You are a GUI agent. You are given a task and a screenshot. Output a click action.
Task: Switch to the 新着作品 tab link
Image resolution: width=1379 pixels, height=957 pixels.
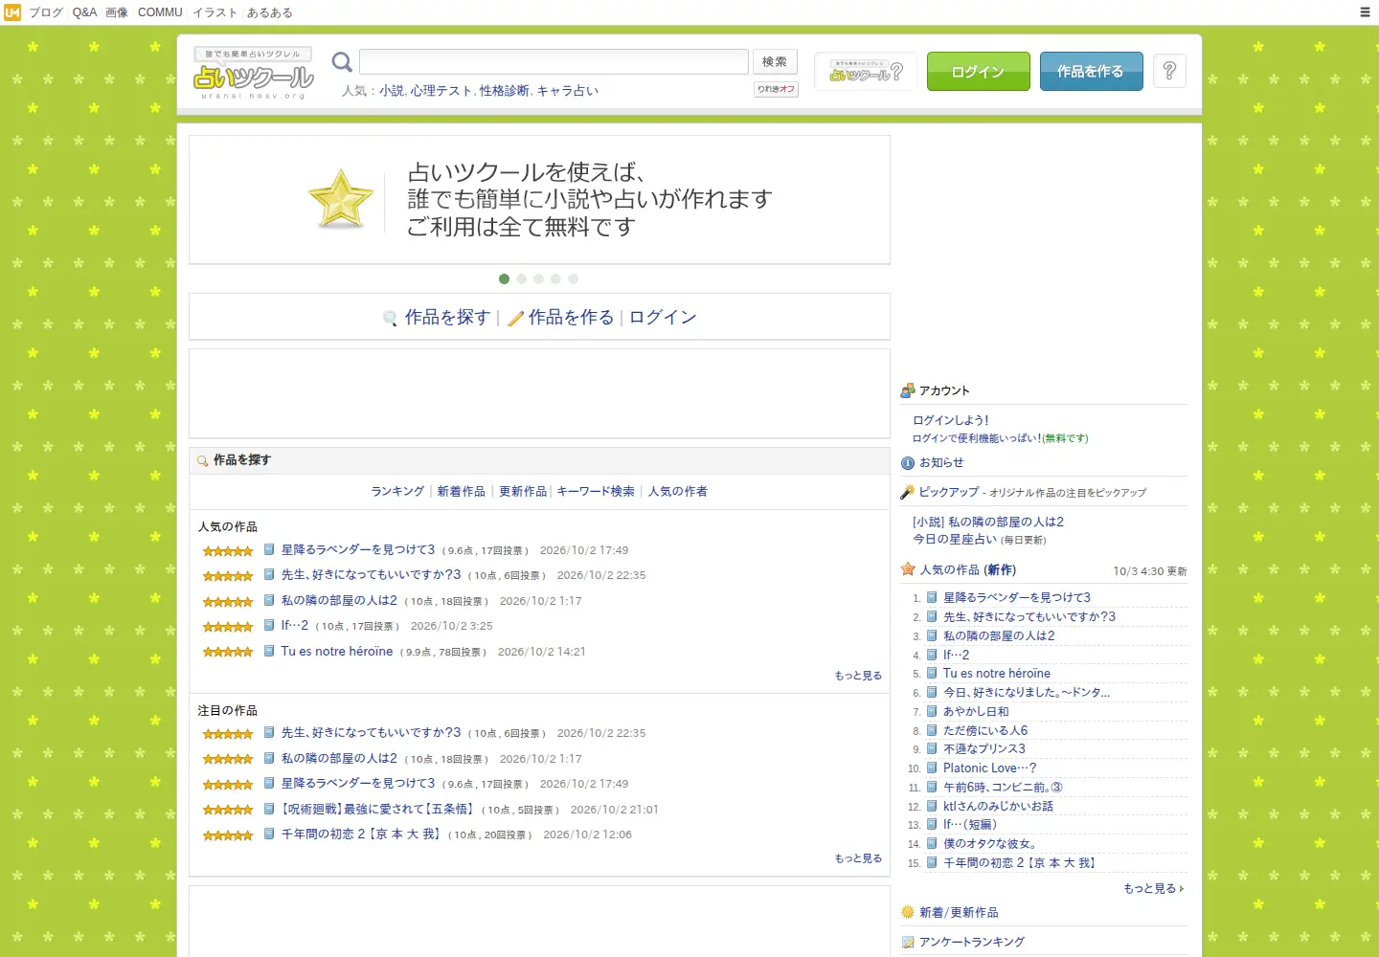point(462,491)
